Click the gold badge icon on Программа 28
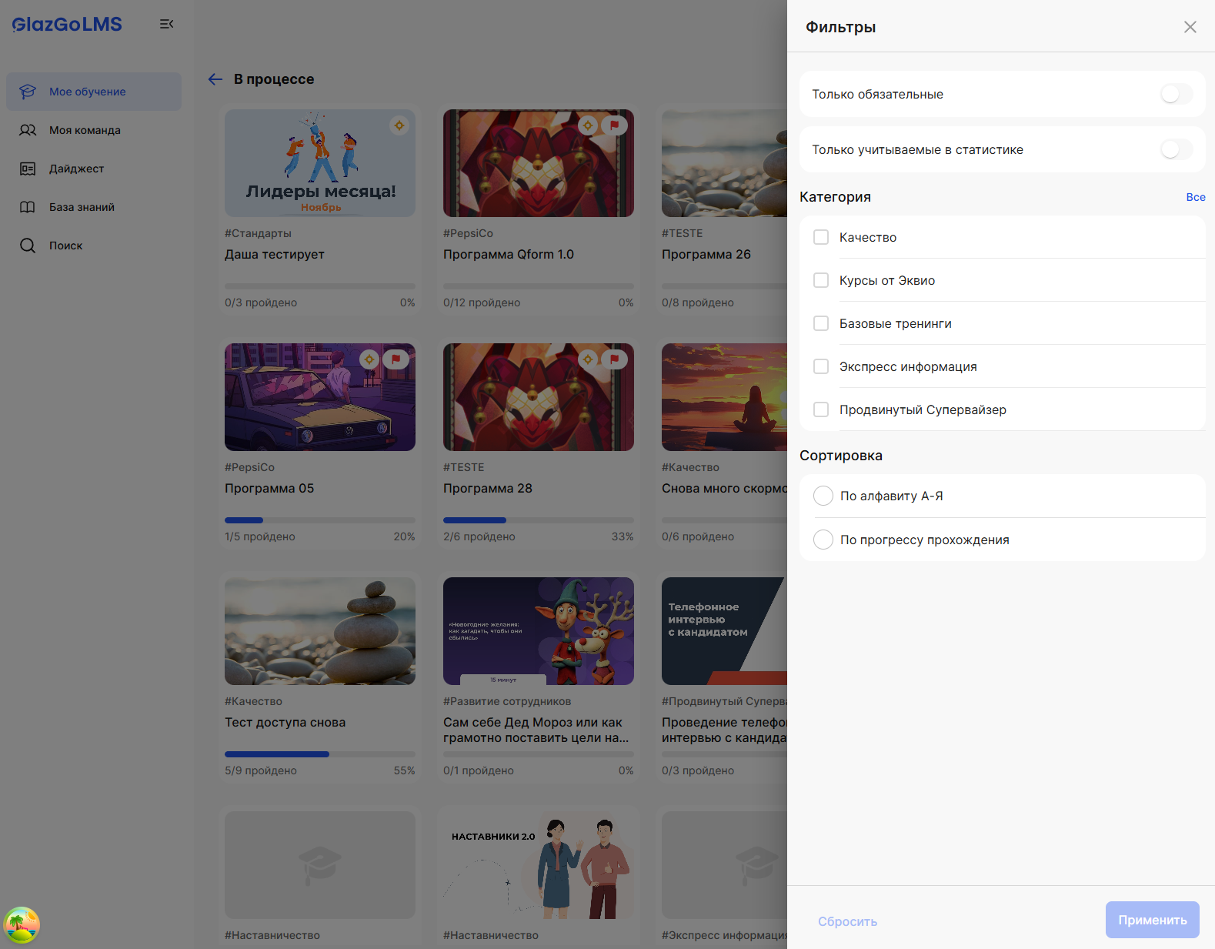Viewport: 1215px width, 949px height. pos(588,359)
